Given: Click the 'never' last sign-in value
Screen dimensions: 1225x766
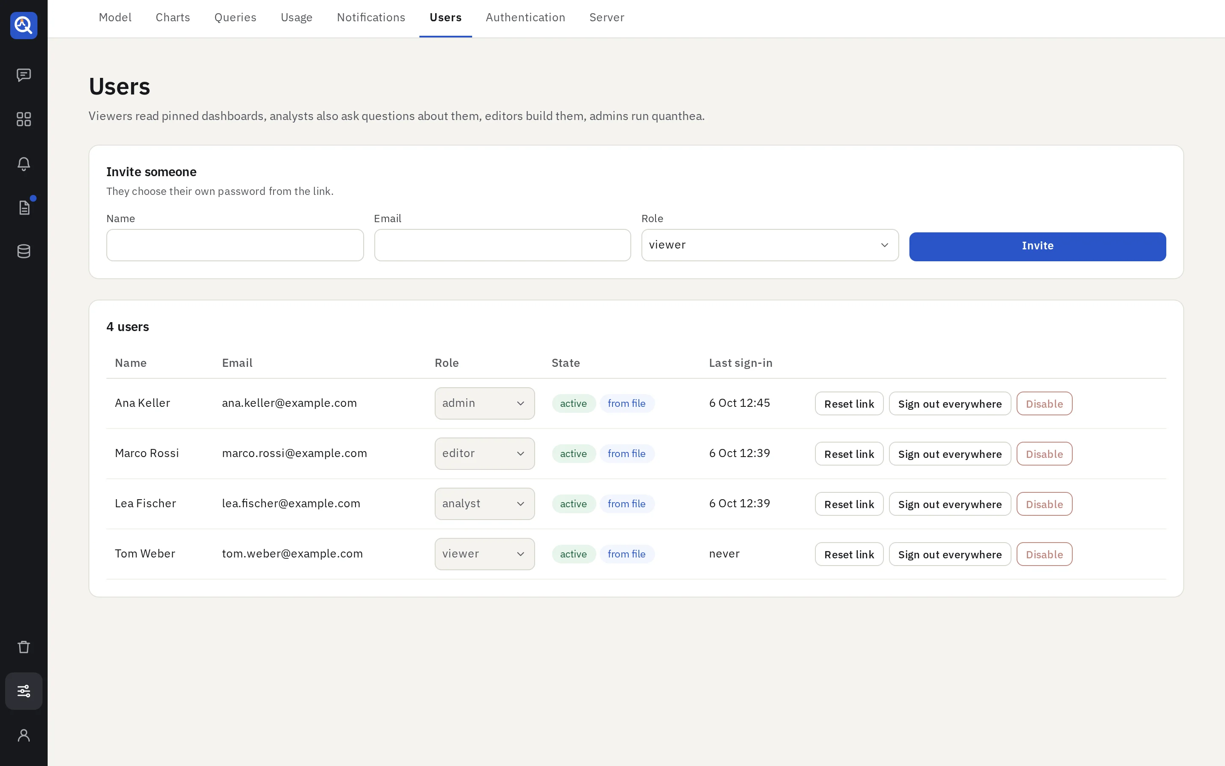Looking at the screenshot, I should coord(724,553).
